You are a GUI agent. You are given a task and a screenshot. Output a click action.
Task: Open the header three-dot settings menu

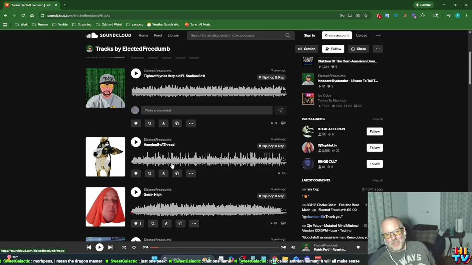point(378,35)
